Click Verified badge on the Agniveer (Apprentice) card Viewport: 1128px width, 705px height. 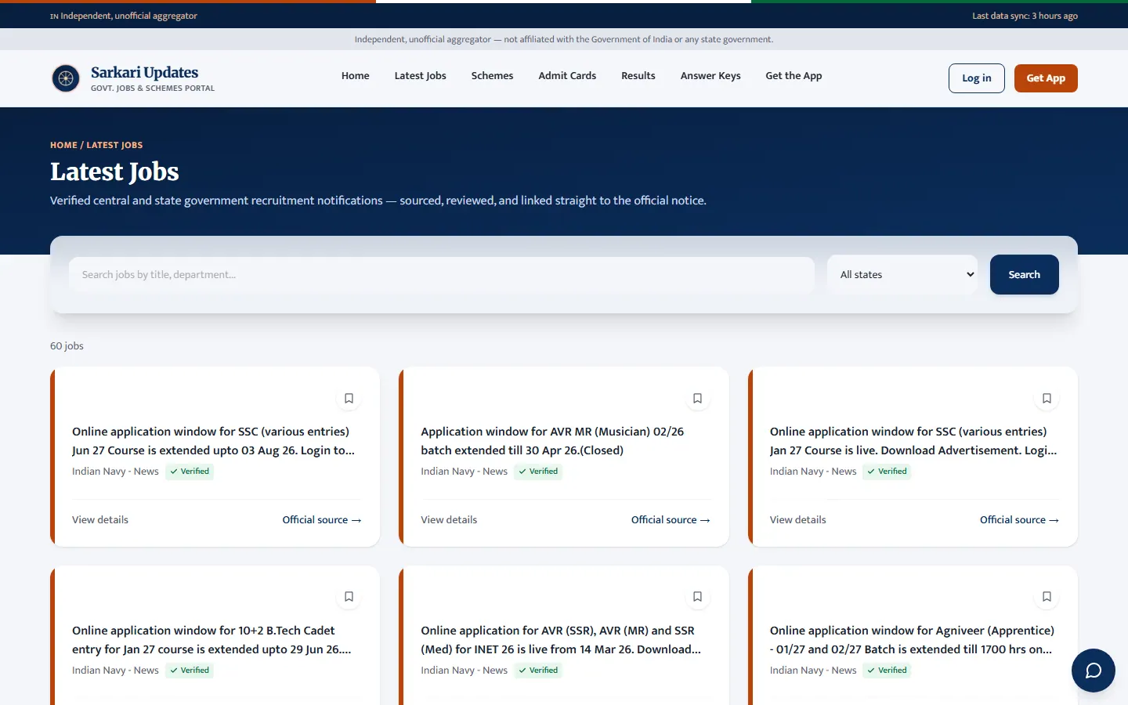[x=887, y=671]
